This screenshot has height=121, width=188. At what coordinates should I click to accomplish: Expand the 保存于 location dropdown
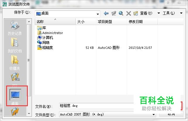point(98,14)
